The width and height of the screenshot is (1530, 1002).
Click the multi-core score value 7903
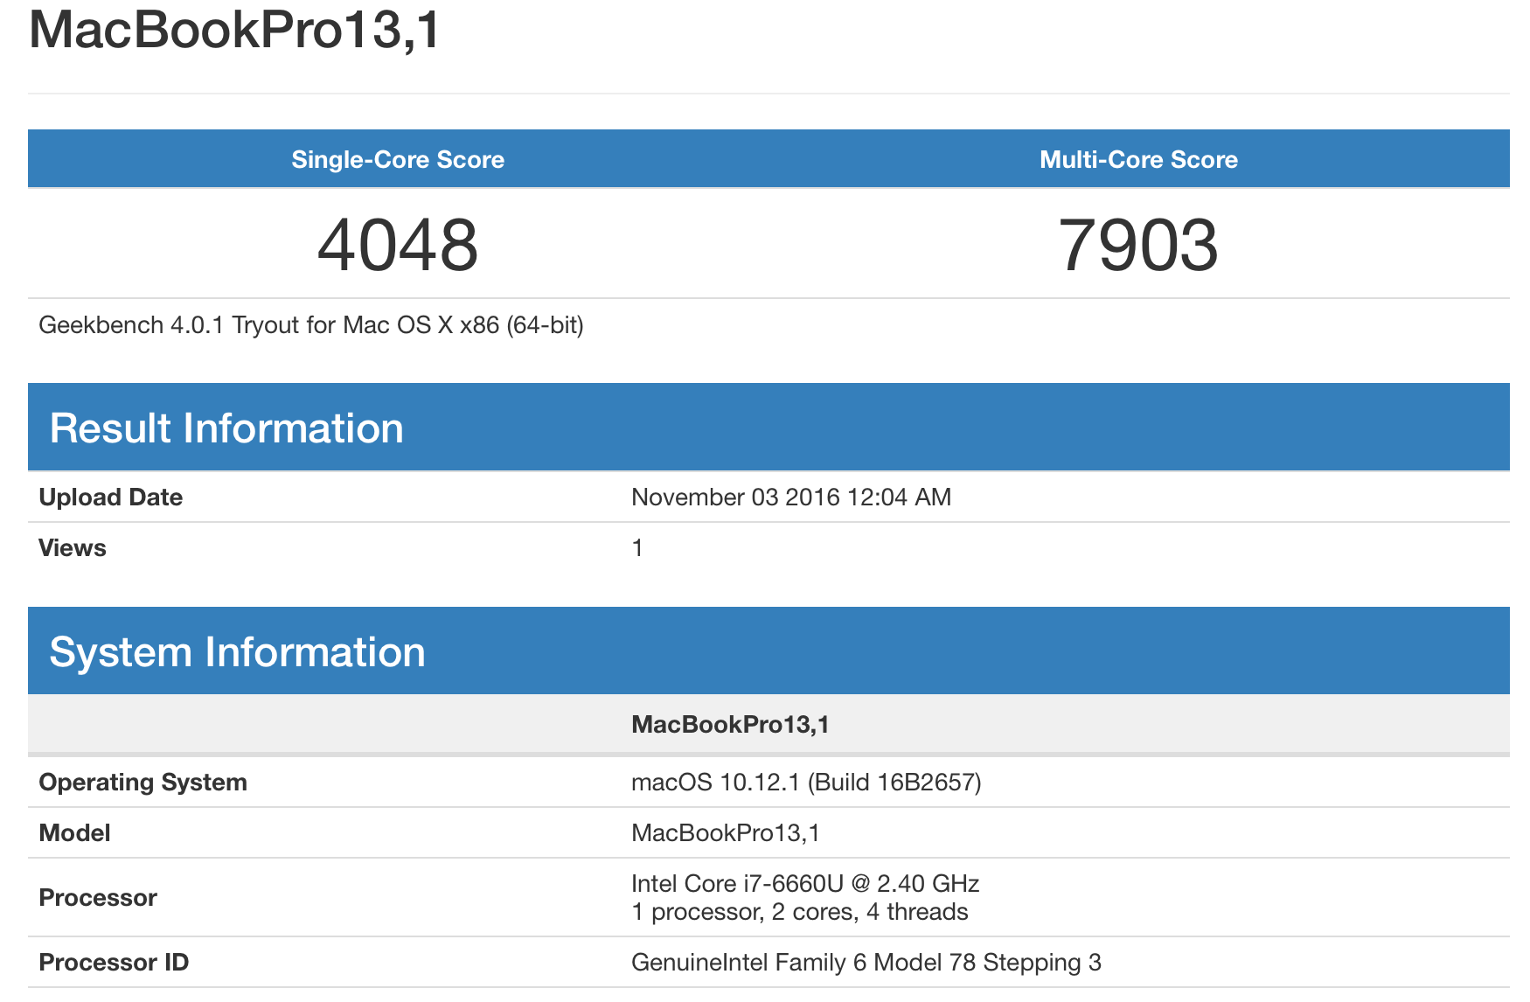[1138, 245]
